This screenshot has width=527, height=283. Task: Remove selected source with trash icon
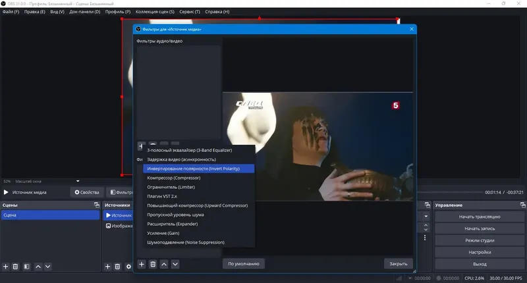click(117, 267)
